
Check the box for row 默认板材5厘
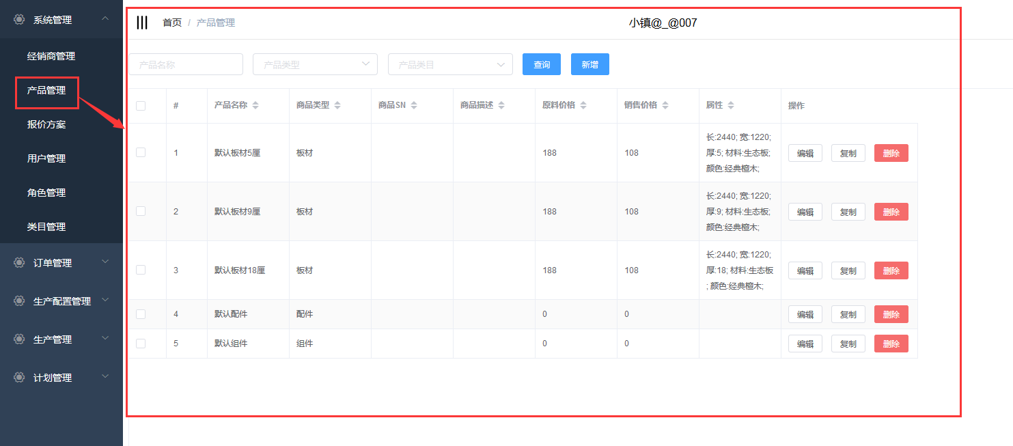(141, 152)
